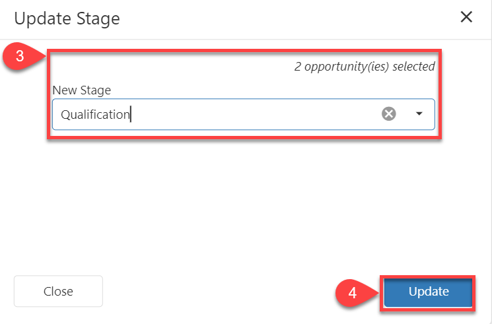Click the Update Stage dialog title
This screenshot has height=324, width=492.
67,18
